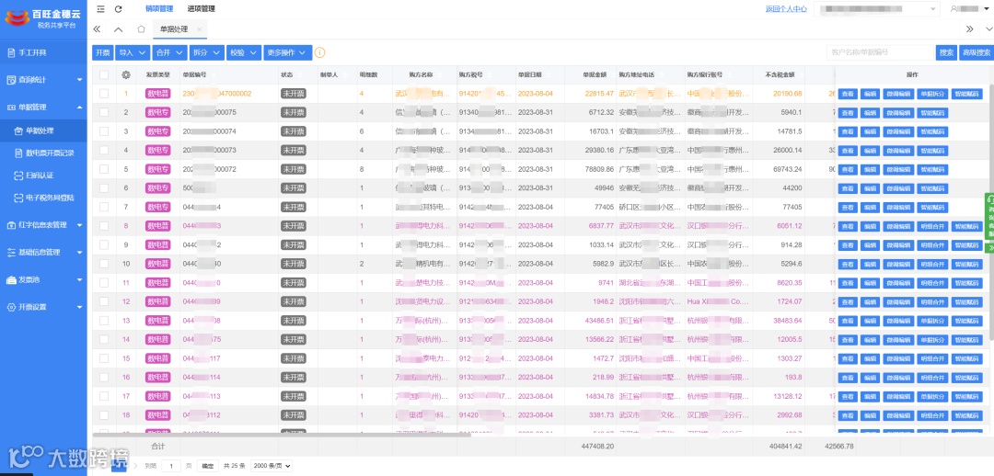Image resolution: width=994 pixels, height=476 pixels.
Task: Click the double-right arrow tab scroll icon
Action: click(x=969, y=29)
